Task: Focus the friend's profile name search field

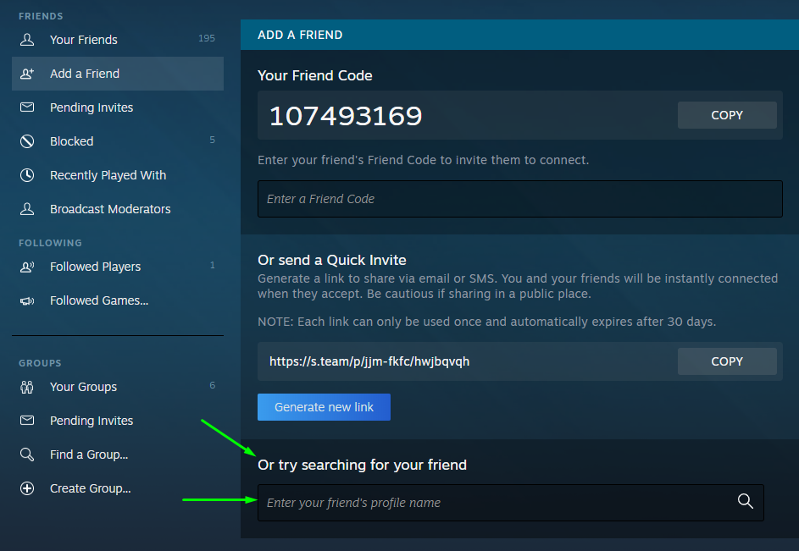Action: 511,503
